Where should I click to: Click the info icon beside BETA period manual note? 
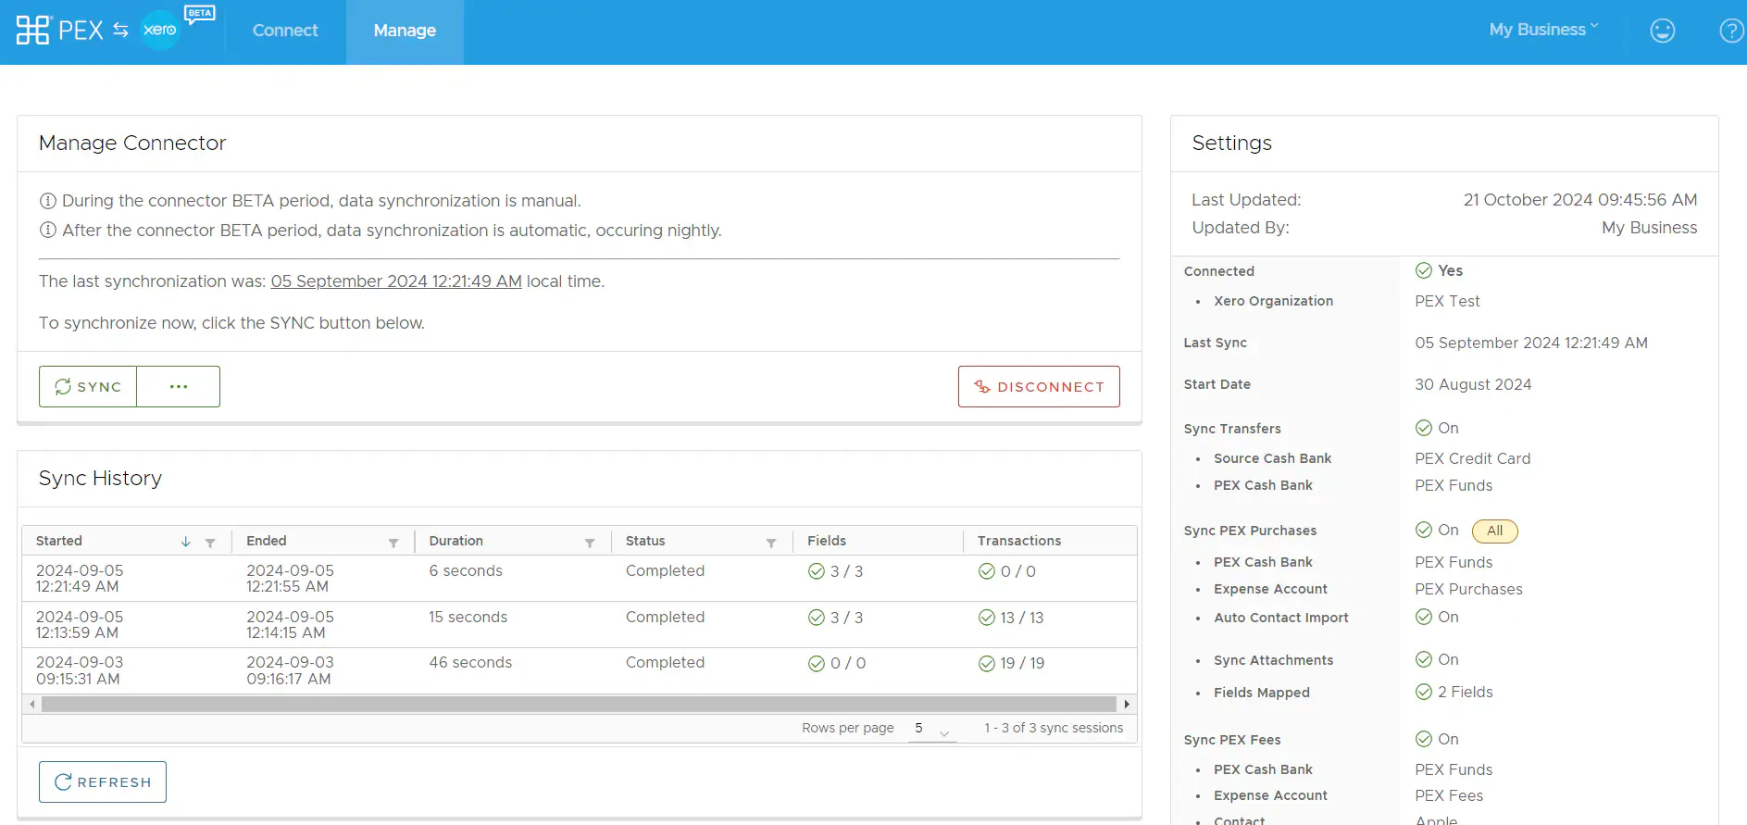coord(48,201)
